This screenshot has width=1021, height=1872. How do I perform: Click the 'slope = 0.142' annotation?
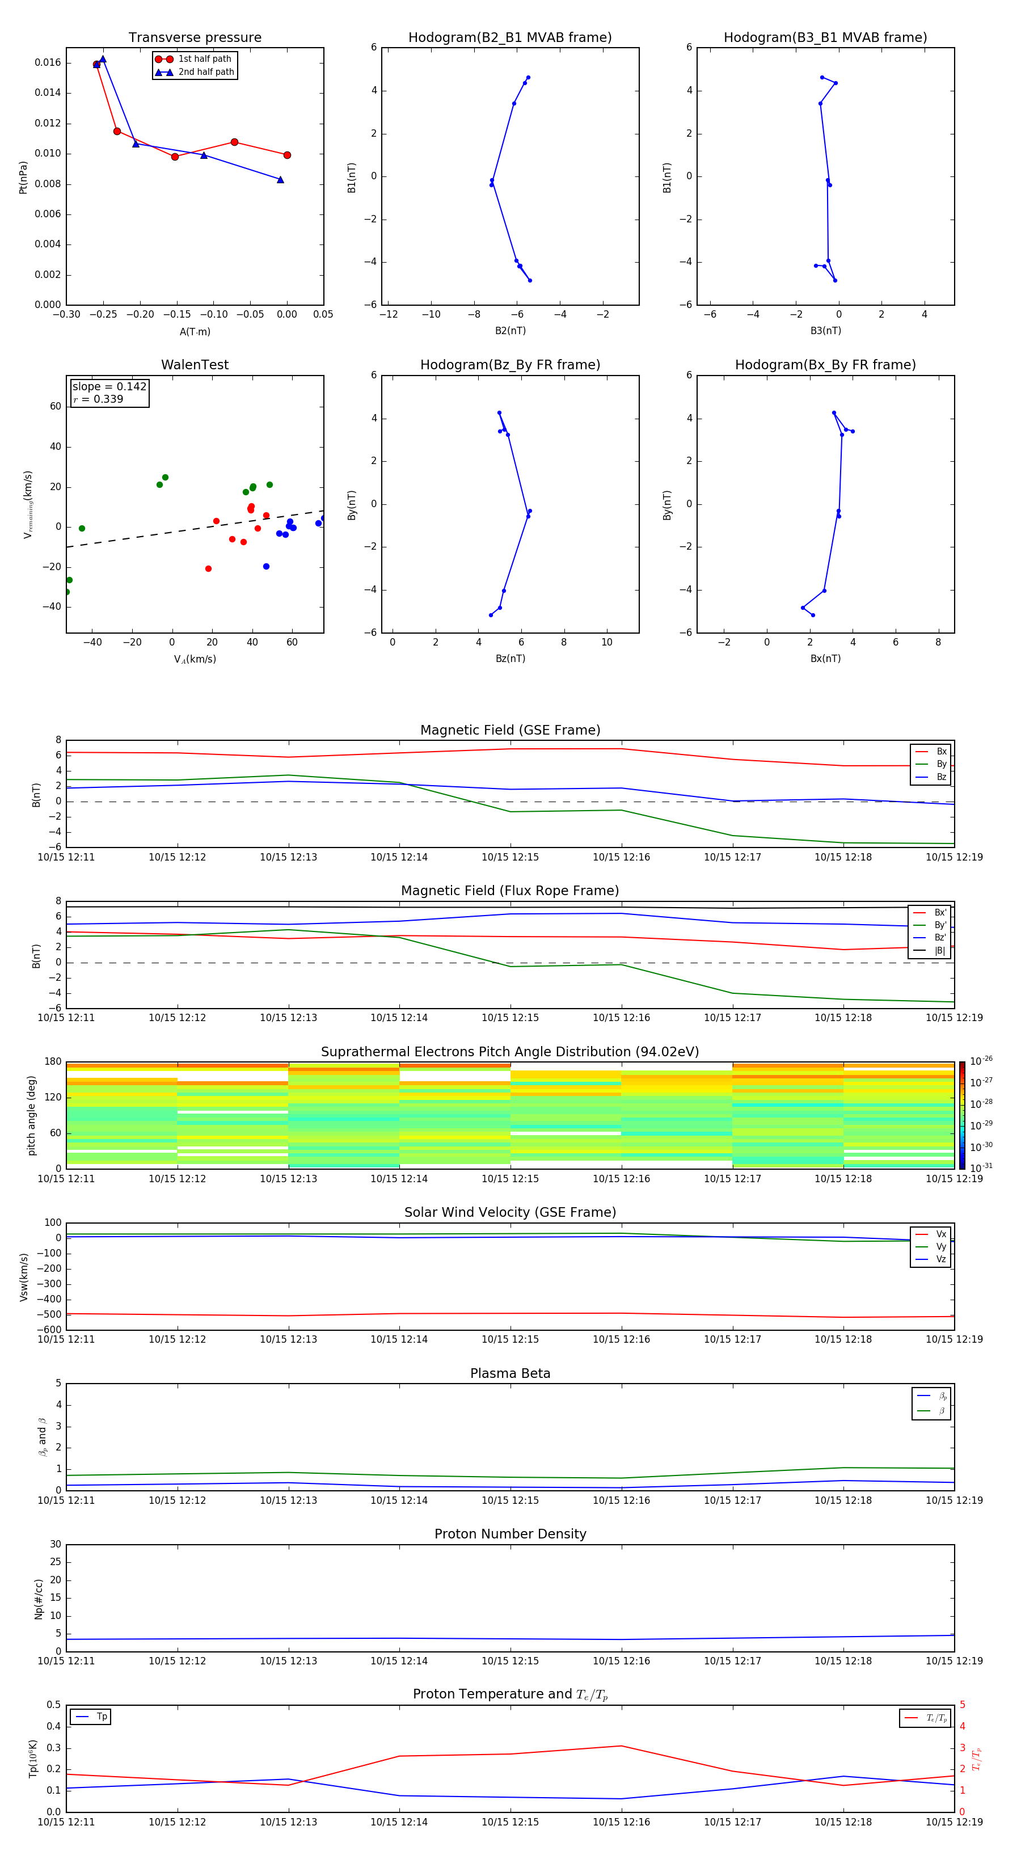(109, 387)
